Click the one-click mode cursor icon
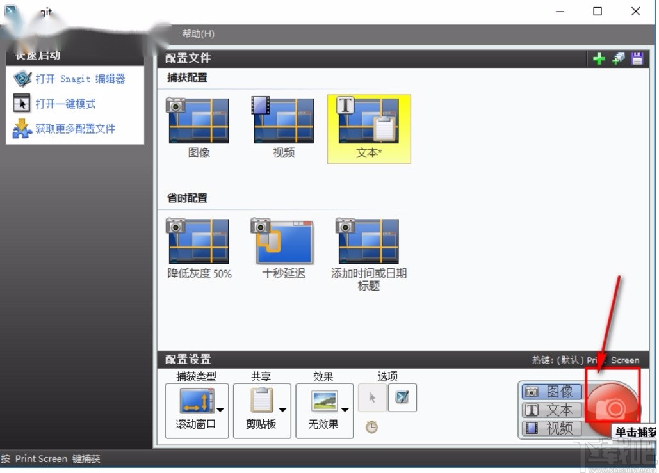Viewport: 659px width, 473px height. (22, 103)
